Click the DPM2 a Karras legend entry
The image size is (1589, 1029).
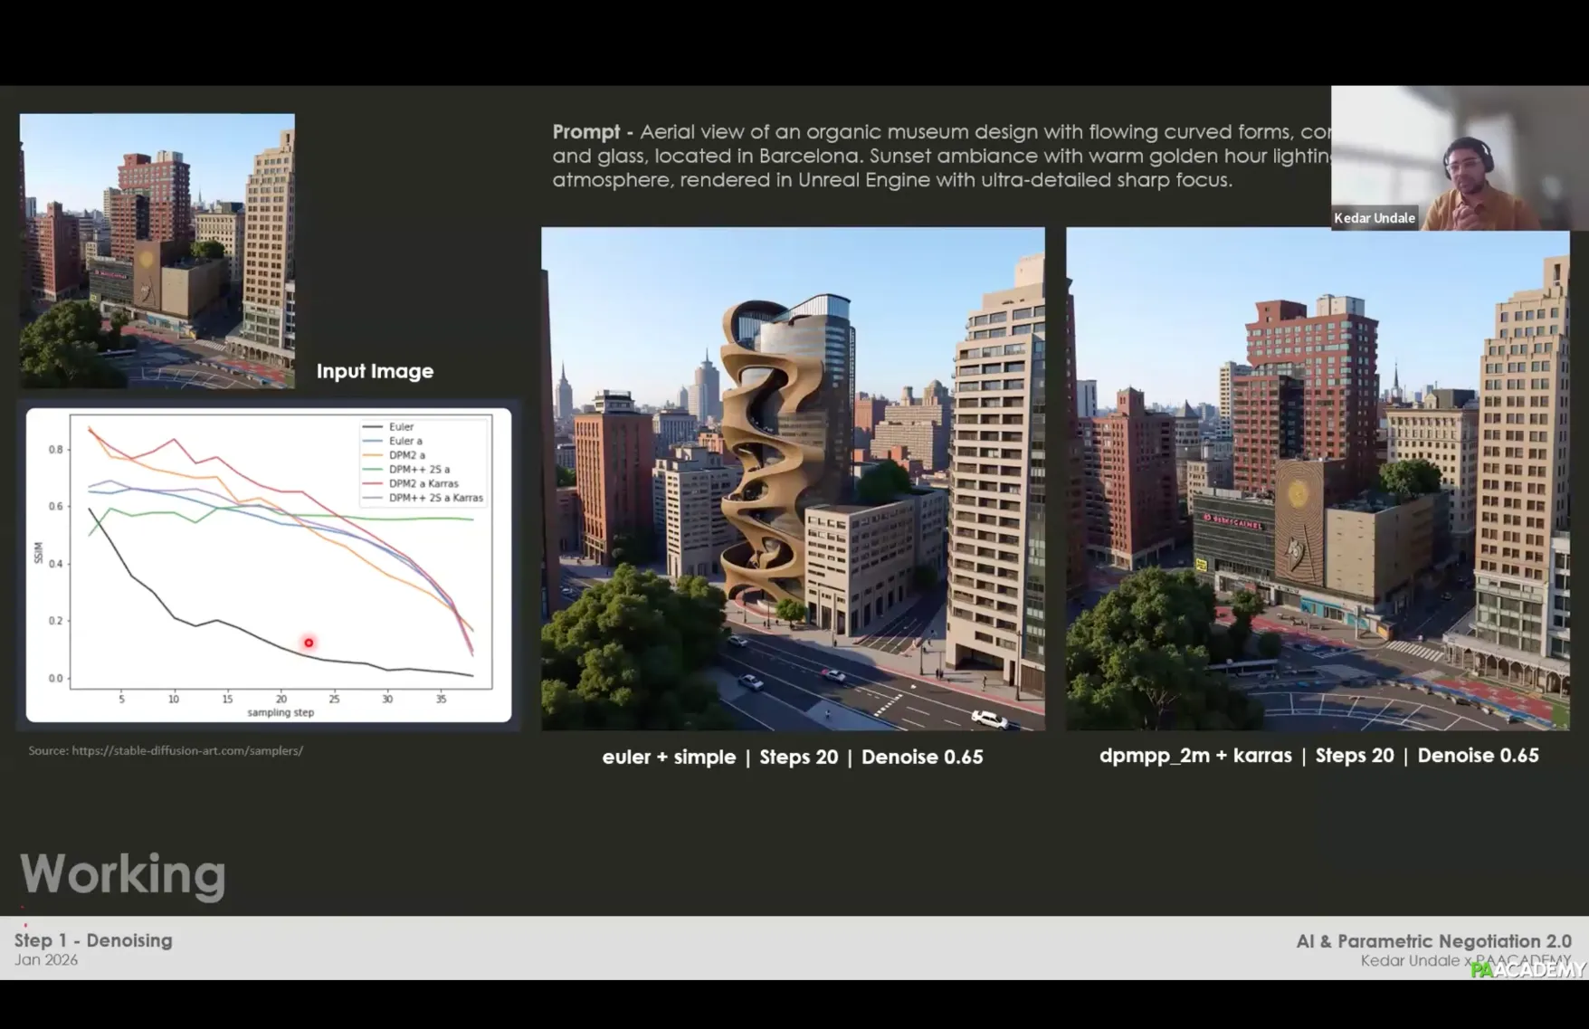[423, 483]
